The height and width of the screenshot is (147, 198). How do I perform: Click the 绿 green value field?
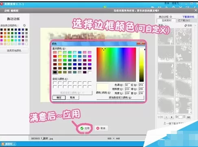(141, 89)
